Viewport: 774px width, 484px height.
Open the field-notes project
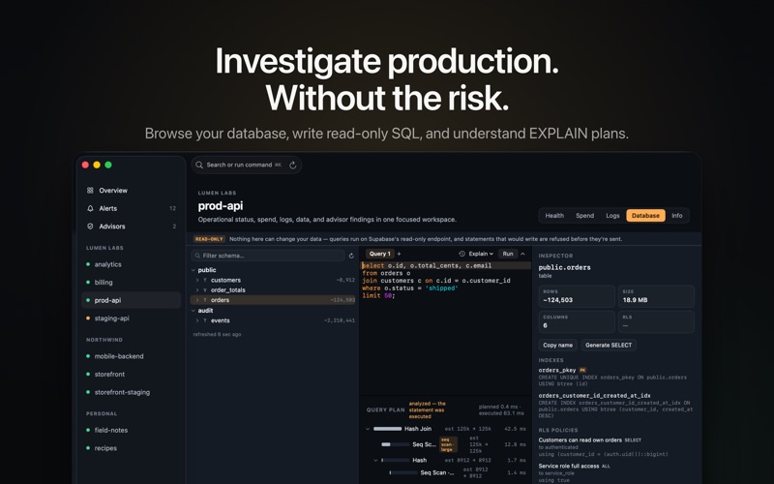(x=132, y=430)
